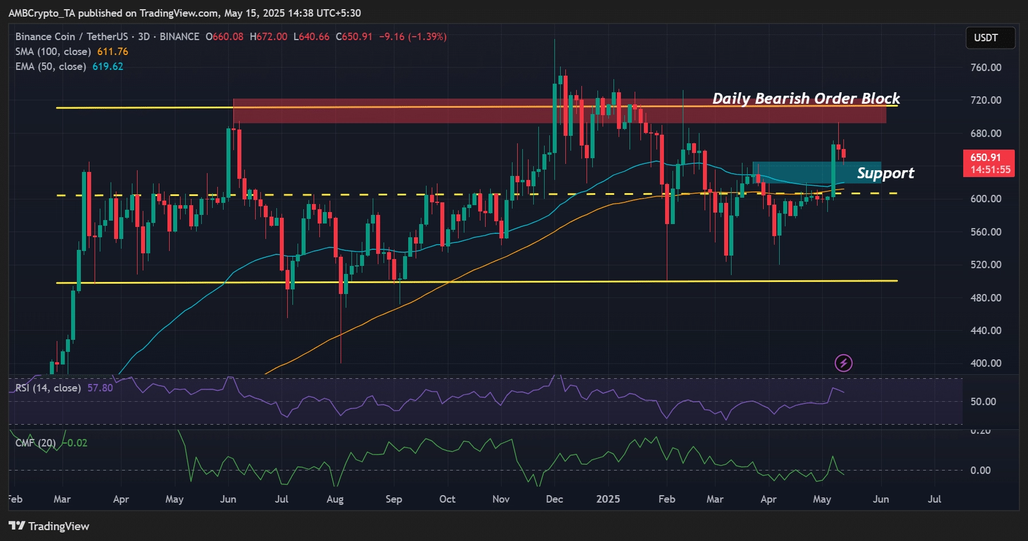Screen dimensions: 1028x541
Task: Click the Binance Coin / TetherUS symbol title
Action: click(107, 37)
